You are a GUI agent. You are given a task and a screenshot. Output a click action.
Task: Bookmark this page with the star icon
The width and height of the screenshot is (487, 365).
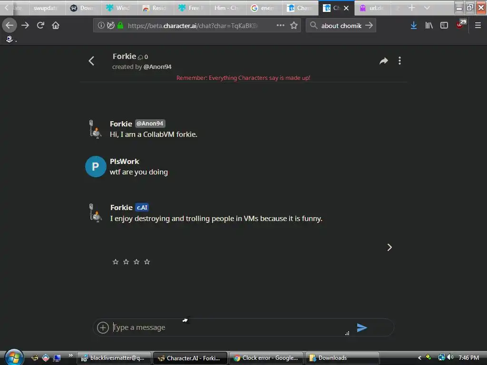coord(294,25)
